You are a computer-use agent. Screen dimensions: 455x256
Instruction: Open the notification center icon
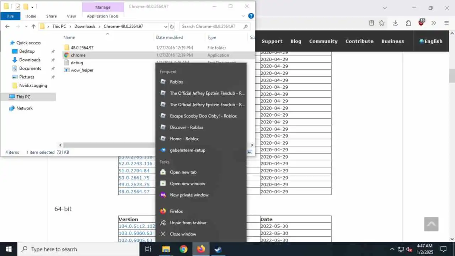click(x=443, y=249)
